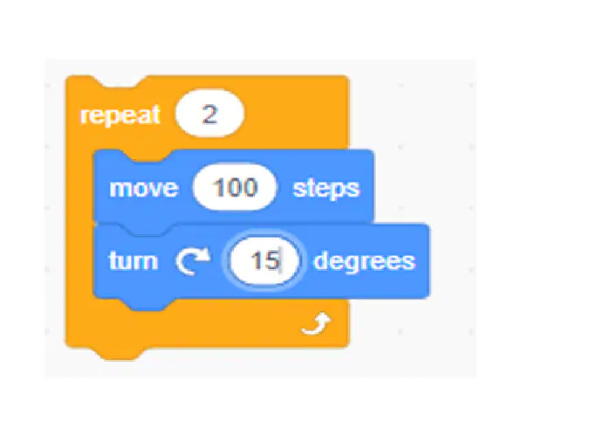This screenshot has height=443, width=589.
Task: Click the 'move' label on blue block
Action: coord(143,188)
